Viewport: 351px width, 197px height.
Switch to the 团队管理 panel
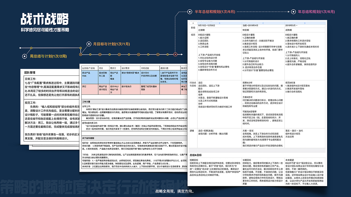(x=30, y=73)
